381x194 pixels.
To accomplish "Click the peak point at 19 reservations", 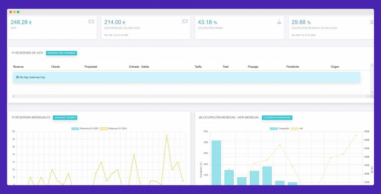I will [x=166, y=135].
